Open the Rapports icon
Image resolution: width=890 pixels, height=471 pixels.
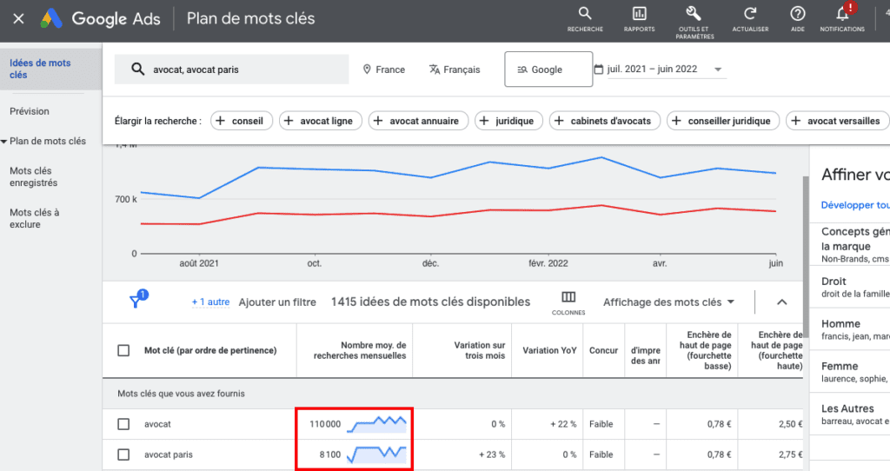(639, 14)
